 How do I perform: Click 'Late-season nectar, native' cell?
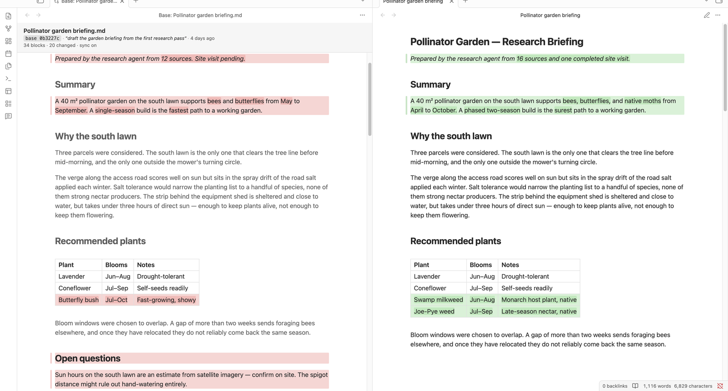(x=539, y=311)
